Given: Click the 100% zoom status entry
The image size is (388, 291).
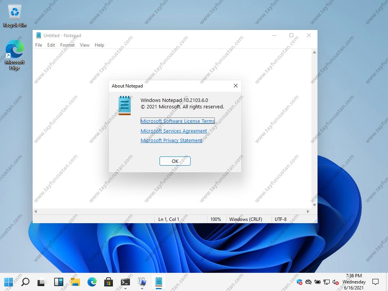Looking at the screenshot, I should click(216, 219).
